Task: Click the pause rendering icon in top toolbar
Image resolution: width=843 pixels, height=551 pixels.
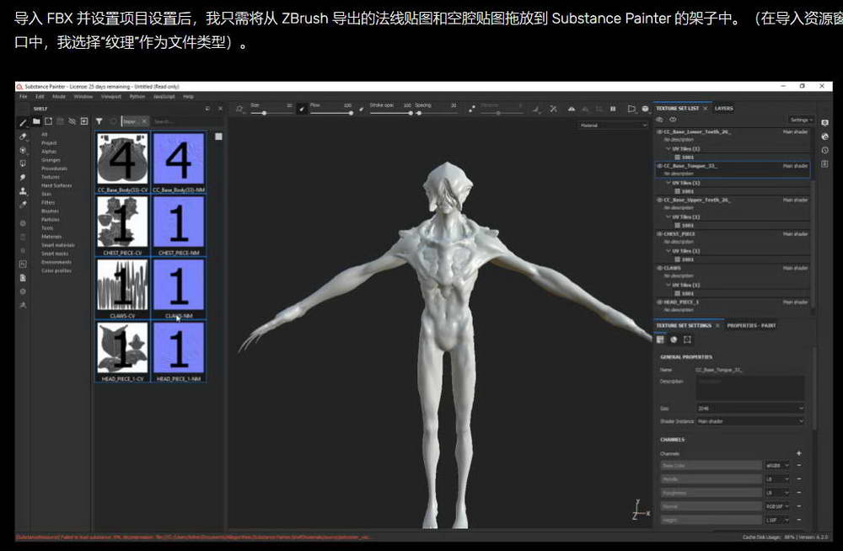Action: 612,110
